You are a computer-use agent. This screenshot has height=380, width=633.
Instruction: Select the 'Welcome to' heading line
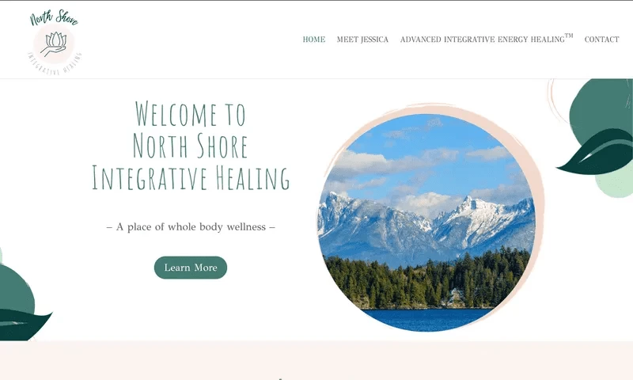point(191,114)
